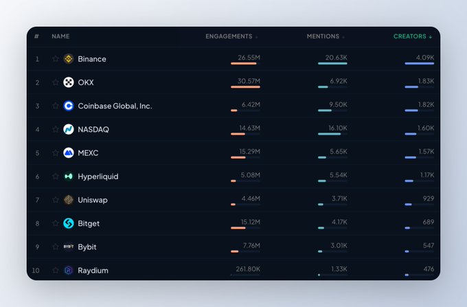Viewport: 467px width, 307px height.
Task: Open Coinbase Global, Inc. name link
Action: tap(115, 106)
